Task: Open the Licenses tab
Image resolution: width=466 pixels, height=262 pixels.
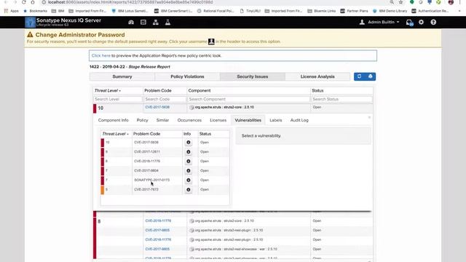Action: coord(218,120)
